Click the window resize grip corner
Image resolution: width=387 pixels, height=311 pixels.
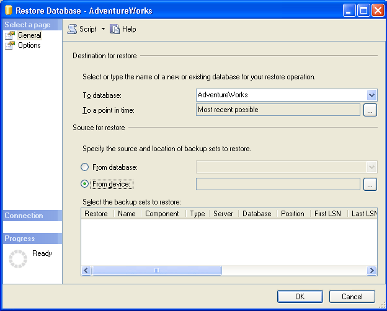click(381, 305)
